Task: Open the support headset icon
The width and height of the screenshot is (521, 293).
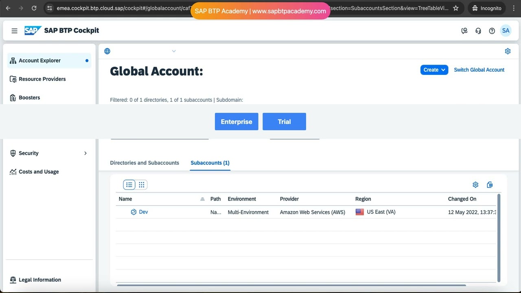Action: point(478,31)
